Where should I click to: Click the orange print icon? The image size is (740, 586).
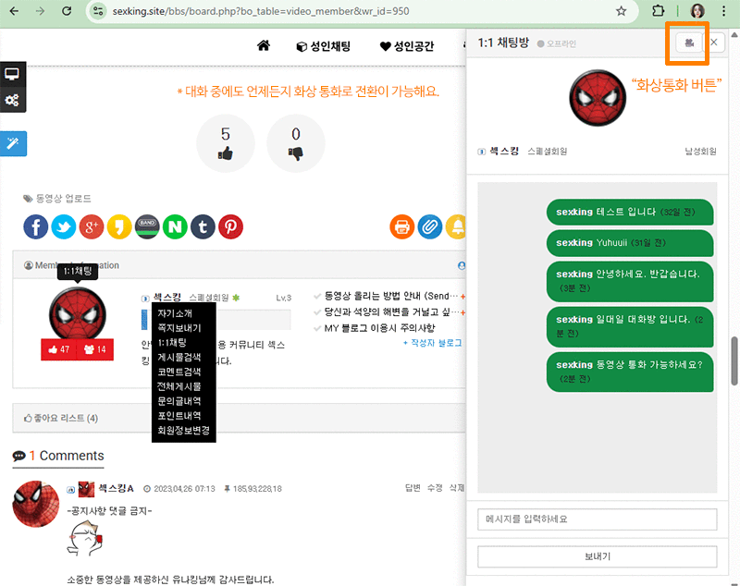tap(402, 226)
